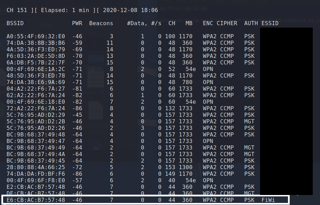
Task: Click the CIPHER column header
Action: click(227, 23)
